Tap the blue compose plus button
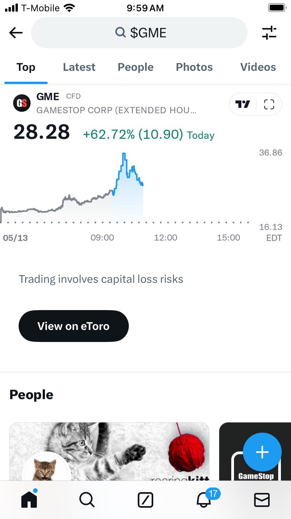The height and width of the screenshot is (519, 291). 262,452
